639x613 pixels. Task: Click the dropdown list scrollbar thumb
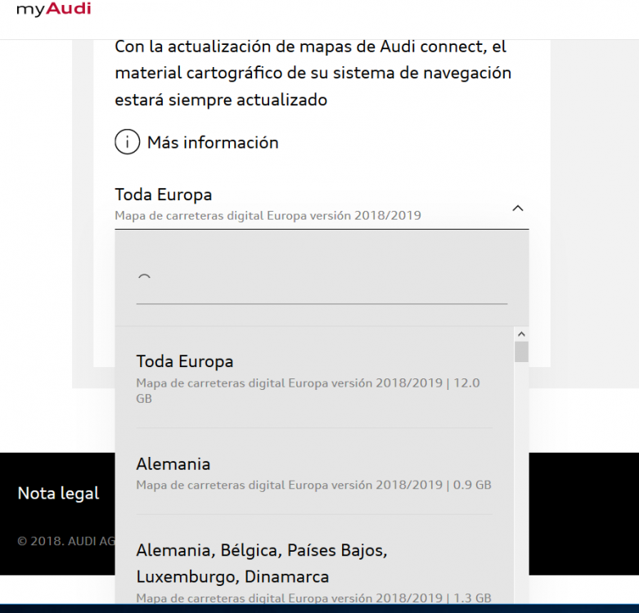coord(521,352)
